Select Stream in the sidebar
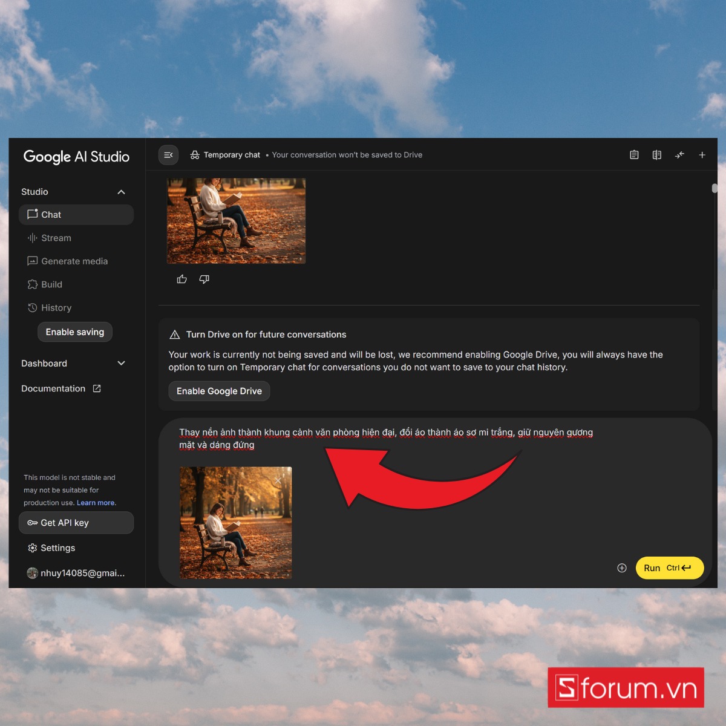This screenshot has height=726, width=726. (x=56, y=238)
